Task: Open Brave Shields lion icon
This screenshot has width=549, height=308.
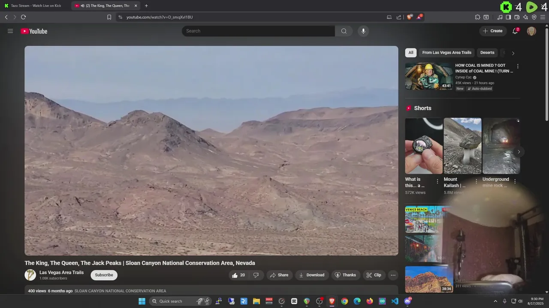Action: (410, 17)
